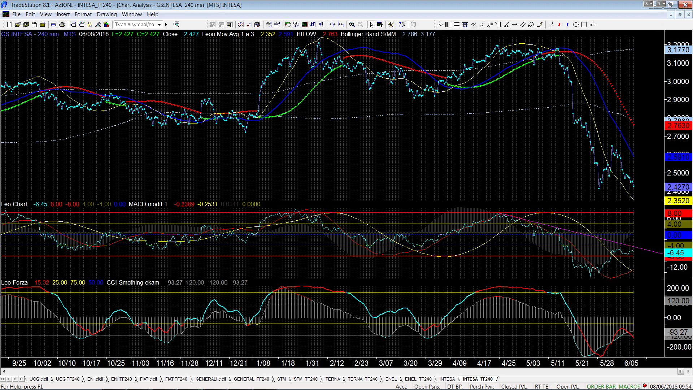Click the Type a symbol input field
This screenshot has width=693, height=390.
(135, 25)
